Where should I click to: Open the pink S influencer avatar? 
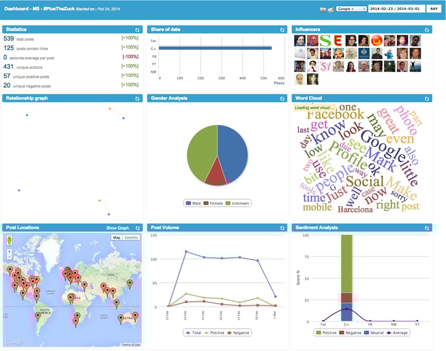coord(325,66)
